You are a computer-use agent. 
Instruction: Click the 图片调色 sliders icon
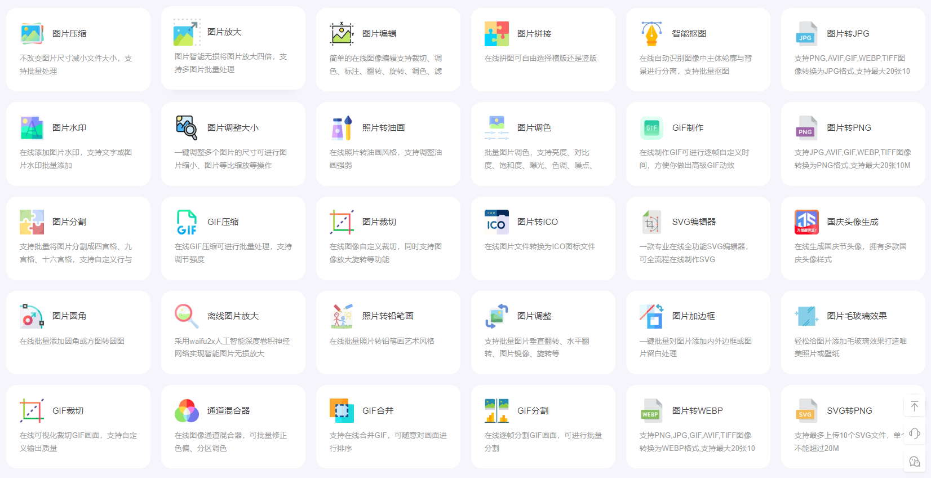497,128
